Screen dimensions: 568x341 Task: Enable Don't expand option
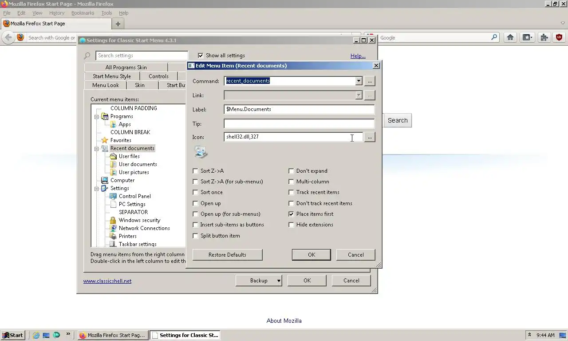[291, 171]
